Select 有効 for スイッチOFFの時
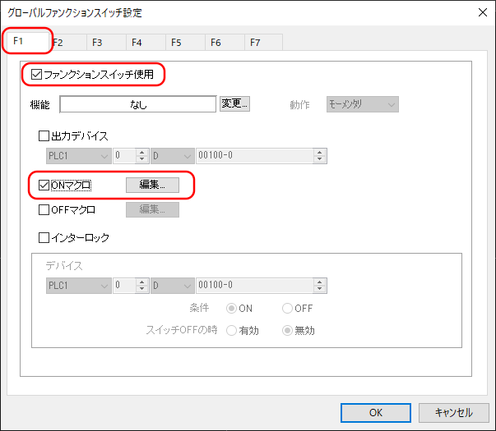 coord(233,331)
